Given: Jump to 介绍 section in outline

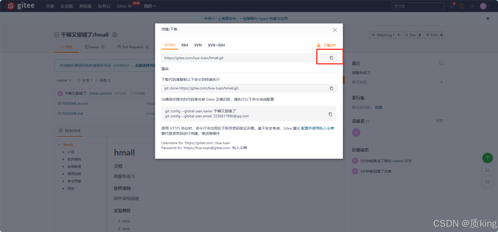Looking at the screenshot, I should [x=71, y=152].
